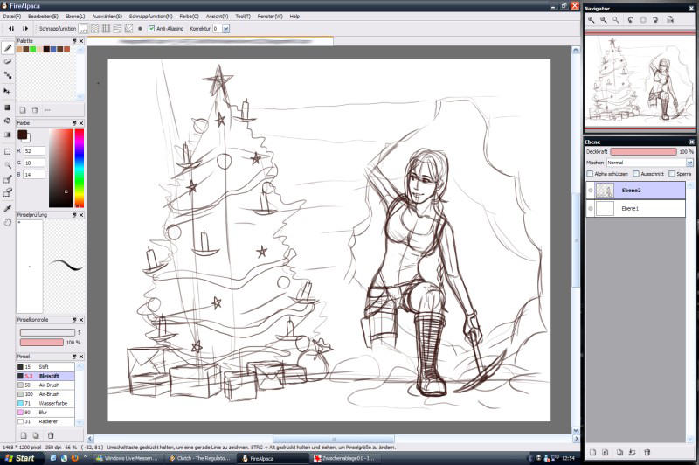Screen dimensions: 699x465
Task: Pick green swatch in Palette
Action: (x=32, y=49)
